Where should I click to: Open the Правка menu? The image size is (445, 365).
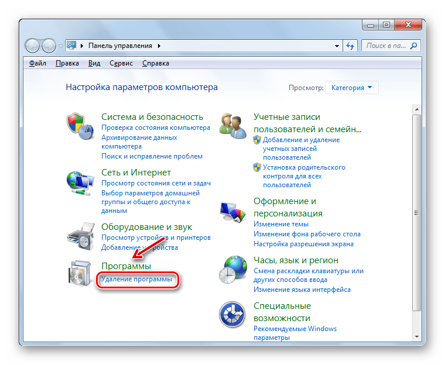(67, 63)
